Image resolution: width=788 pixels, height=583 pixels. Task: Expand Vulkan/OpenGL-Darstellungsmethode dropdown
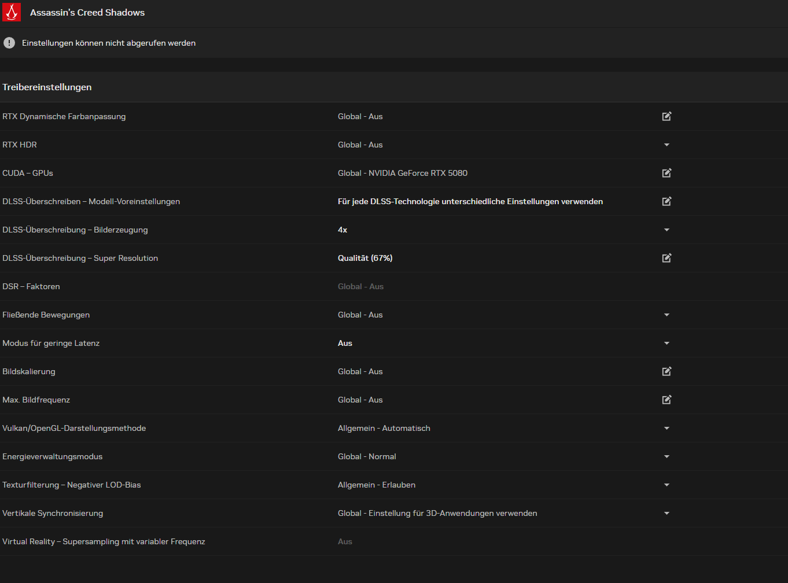click(x=667, y=428)
